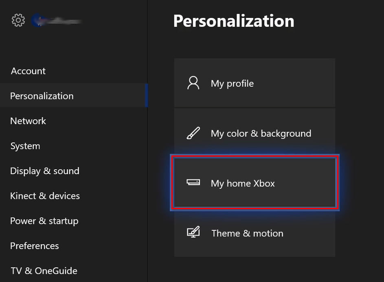
Task: Switch to Account settings
Action: coord(28,71)
